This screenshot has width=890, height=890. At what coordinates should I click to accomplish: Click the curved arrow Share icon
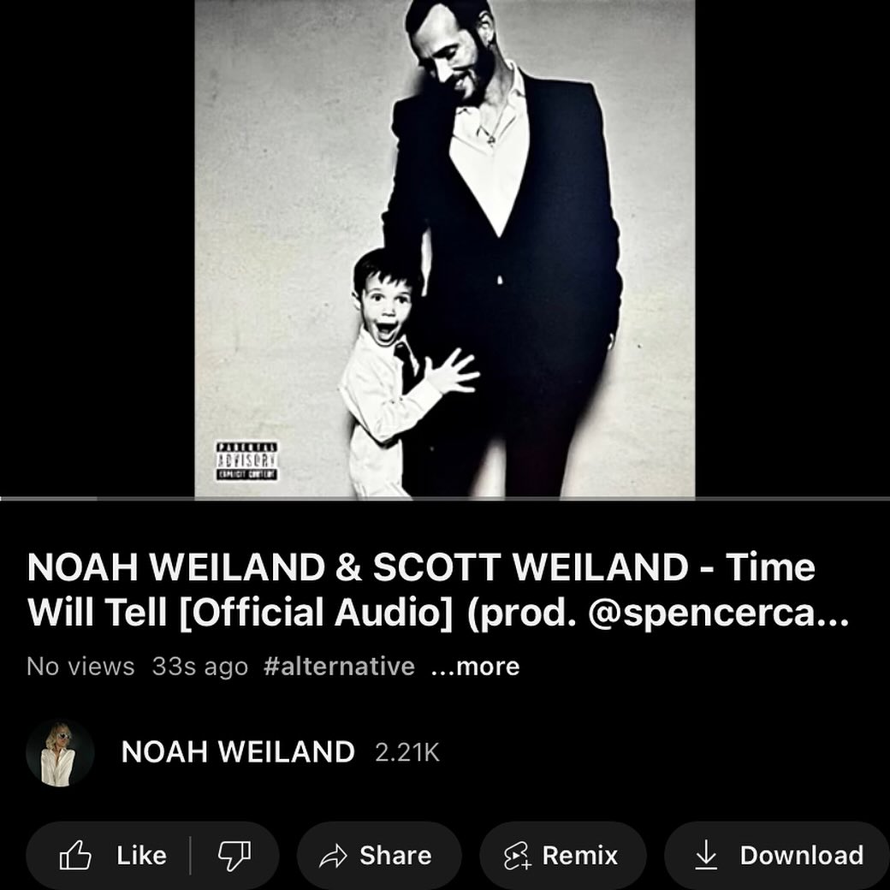click(333, 856)
